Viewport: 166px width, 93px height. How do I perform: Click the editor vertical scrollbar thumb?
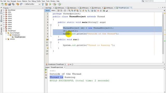(163, 34)
